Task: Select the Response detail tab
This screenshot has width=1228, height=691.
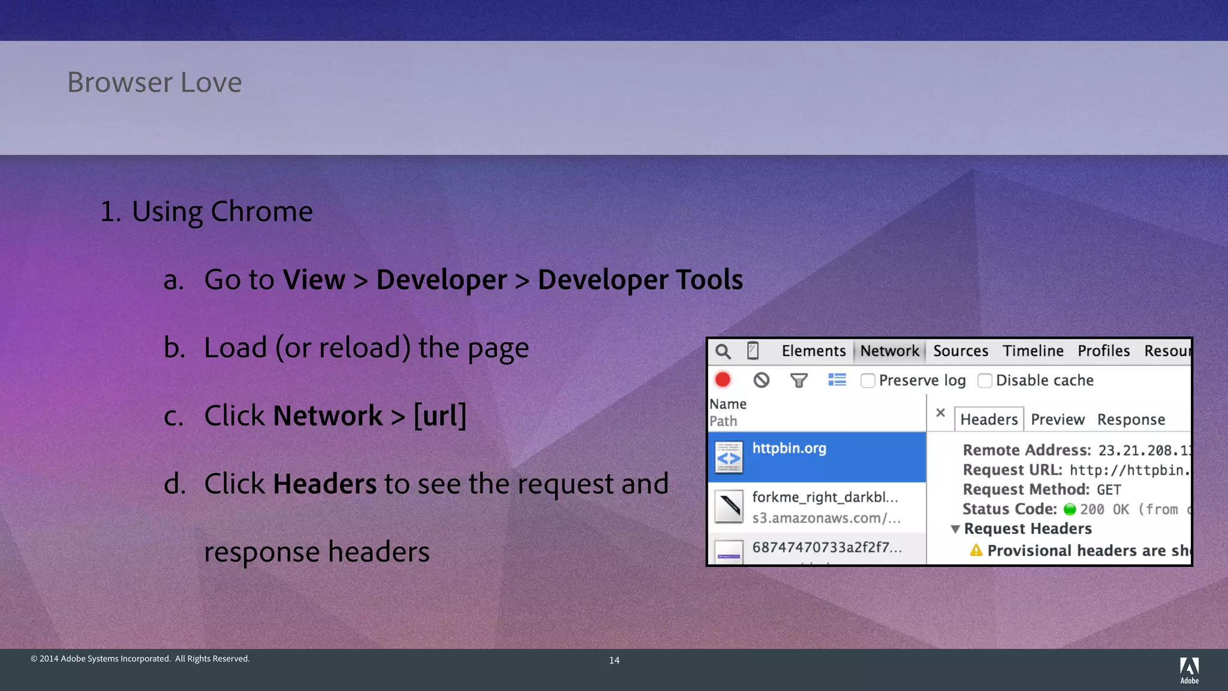Action: point(1131,420)
